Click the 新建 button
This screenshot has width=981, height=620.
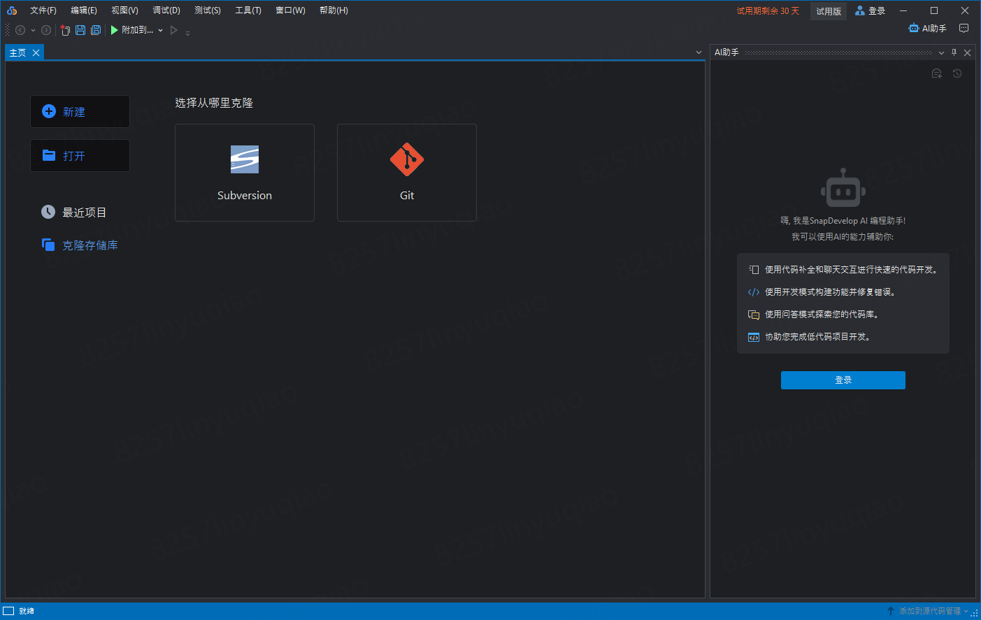pyautogui.click(x=80, y=112)
